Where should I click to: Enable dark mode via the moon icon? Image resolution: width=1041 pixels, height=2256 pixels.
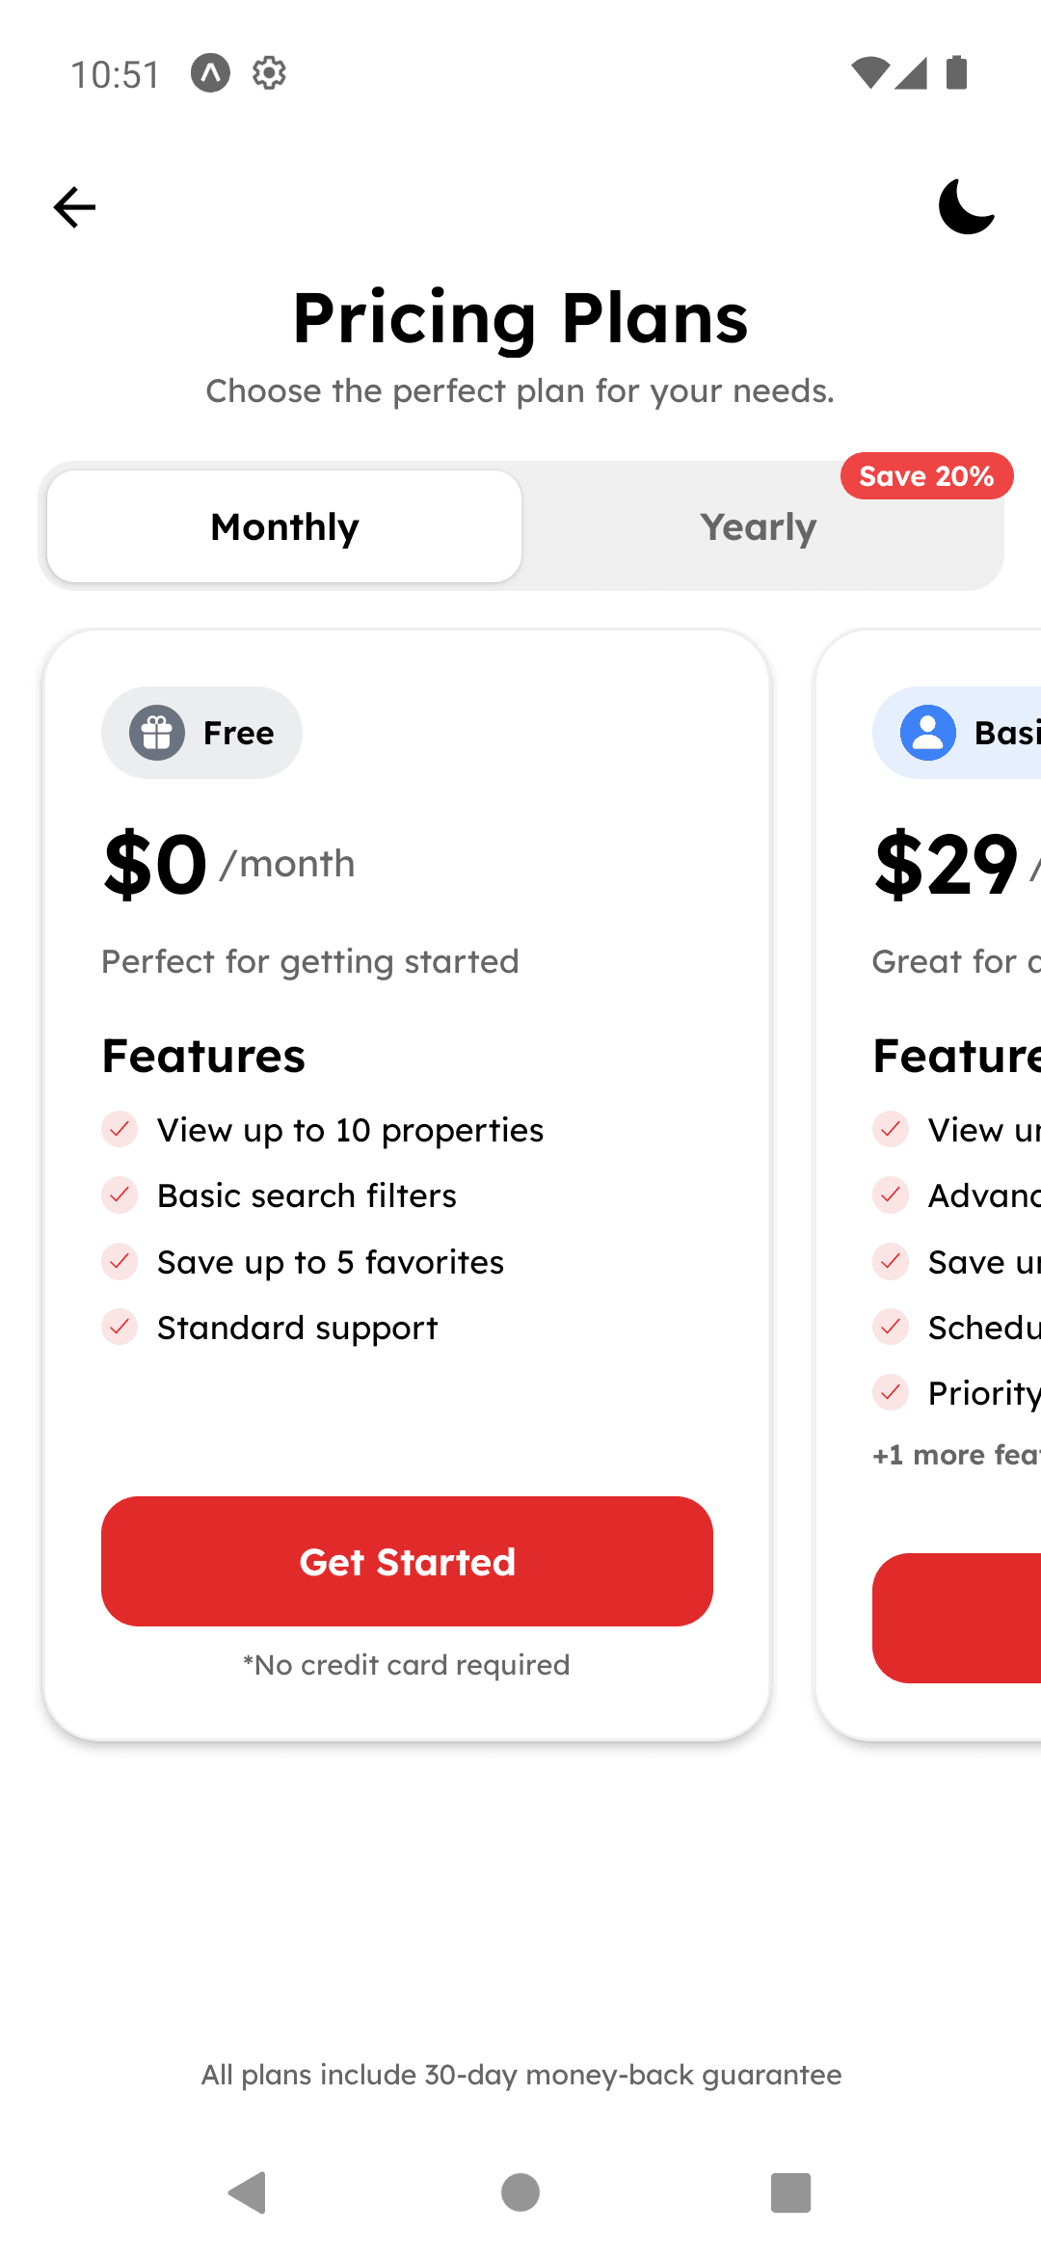click(x=967, y=206)
